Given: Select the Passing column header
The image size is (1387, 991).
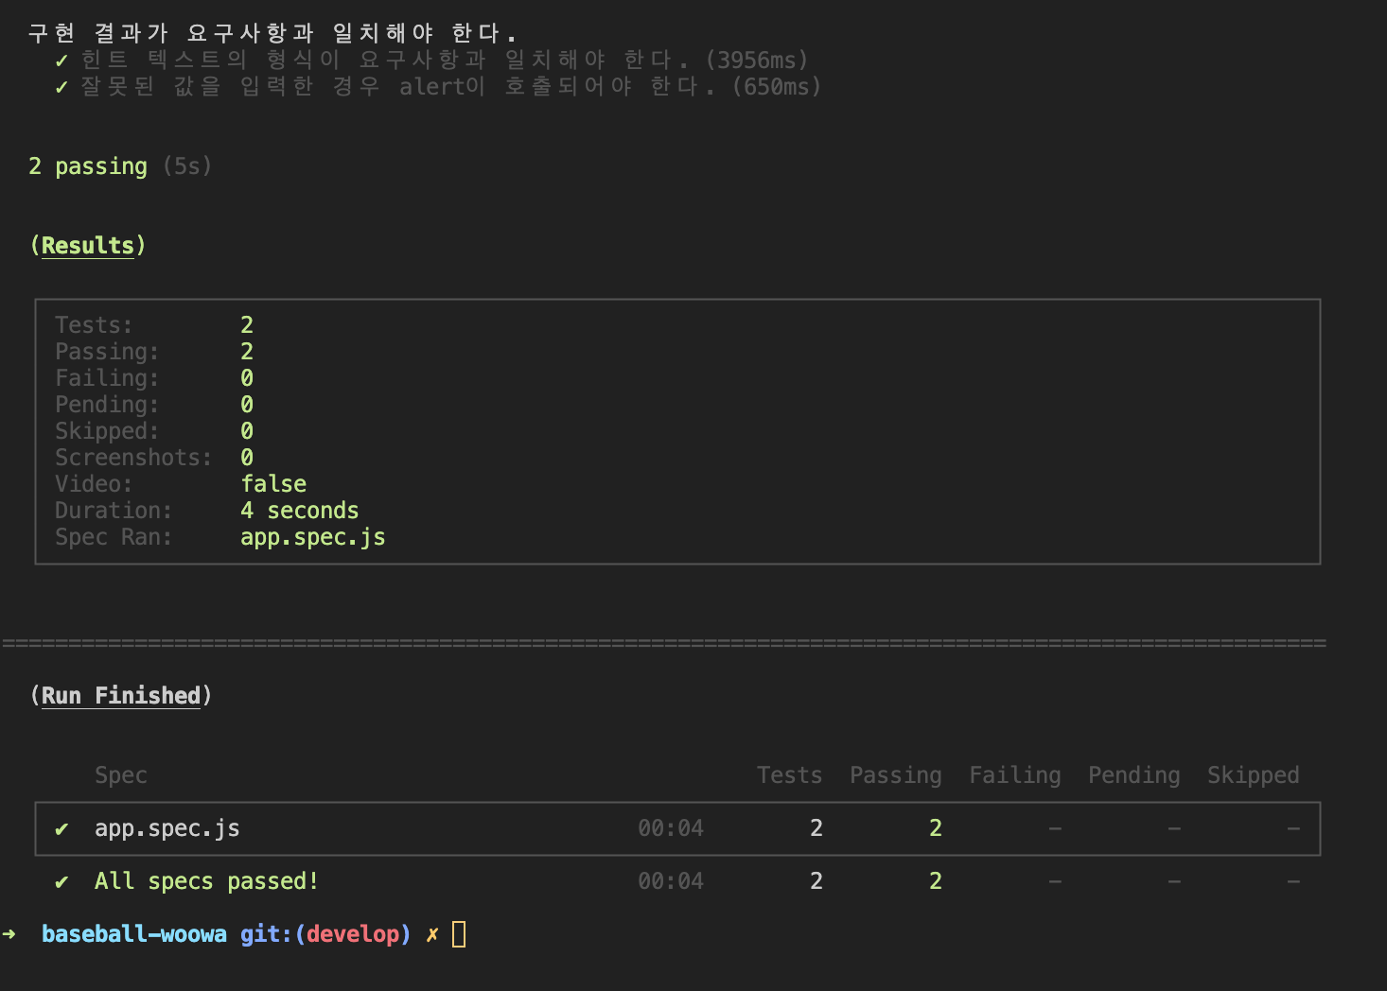Looking at the screenshot, I should [x=895, y=774].
